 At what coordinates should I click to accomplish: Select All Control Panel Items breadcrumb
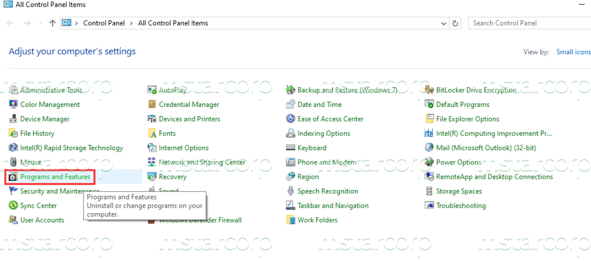(x=173, y=23)
